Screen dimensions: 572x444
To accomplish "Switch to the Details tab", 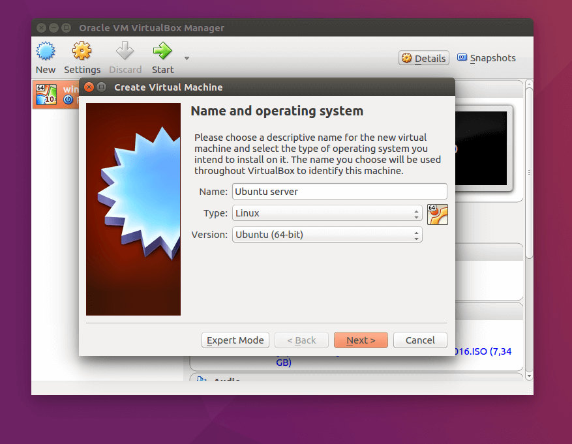I will (x=423, y=58).
